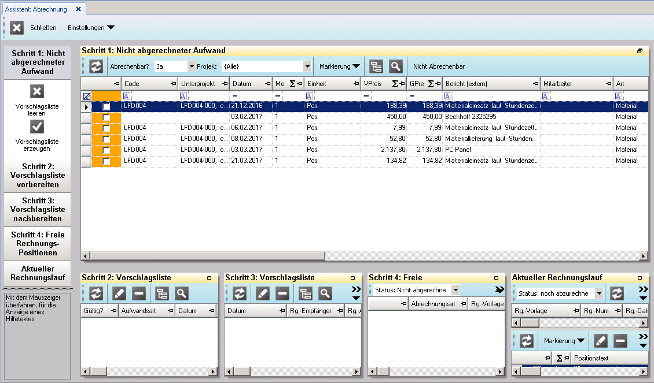Open the Einstellungen menu

point(91,28)
